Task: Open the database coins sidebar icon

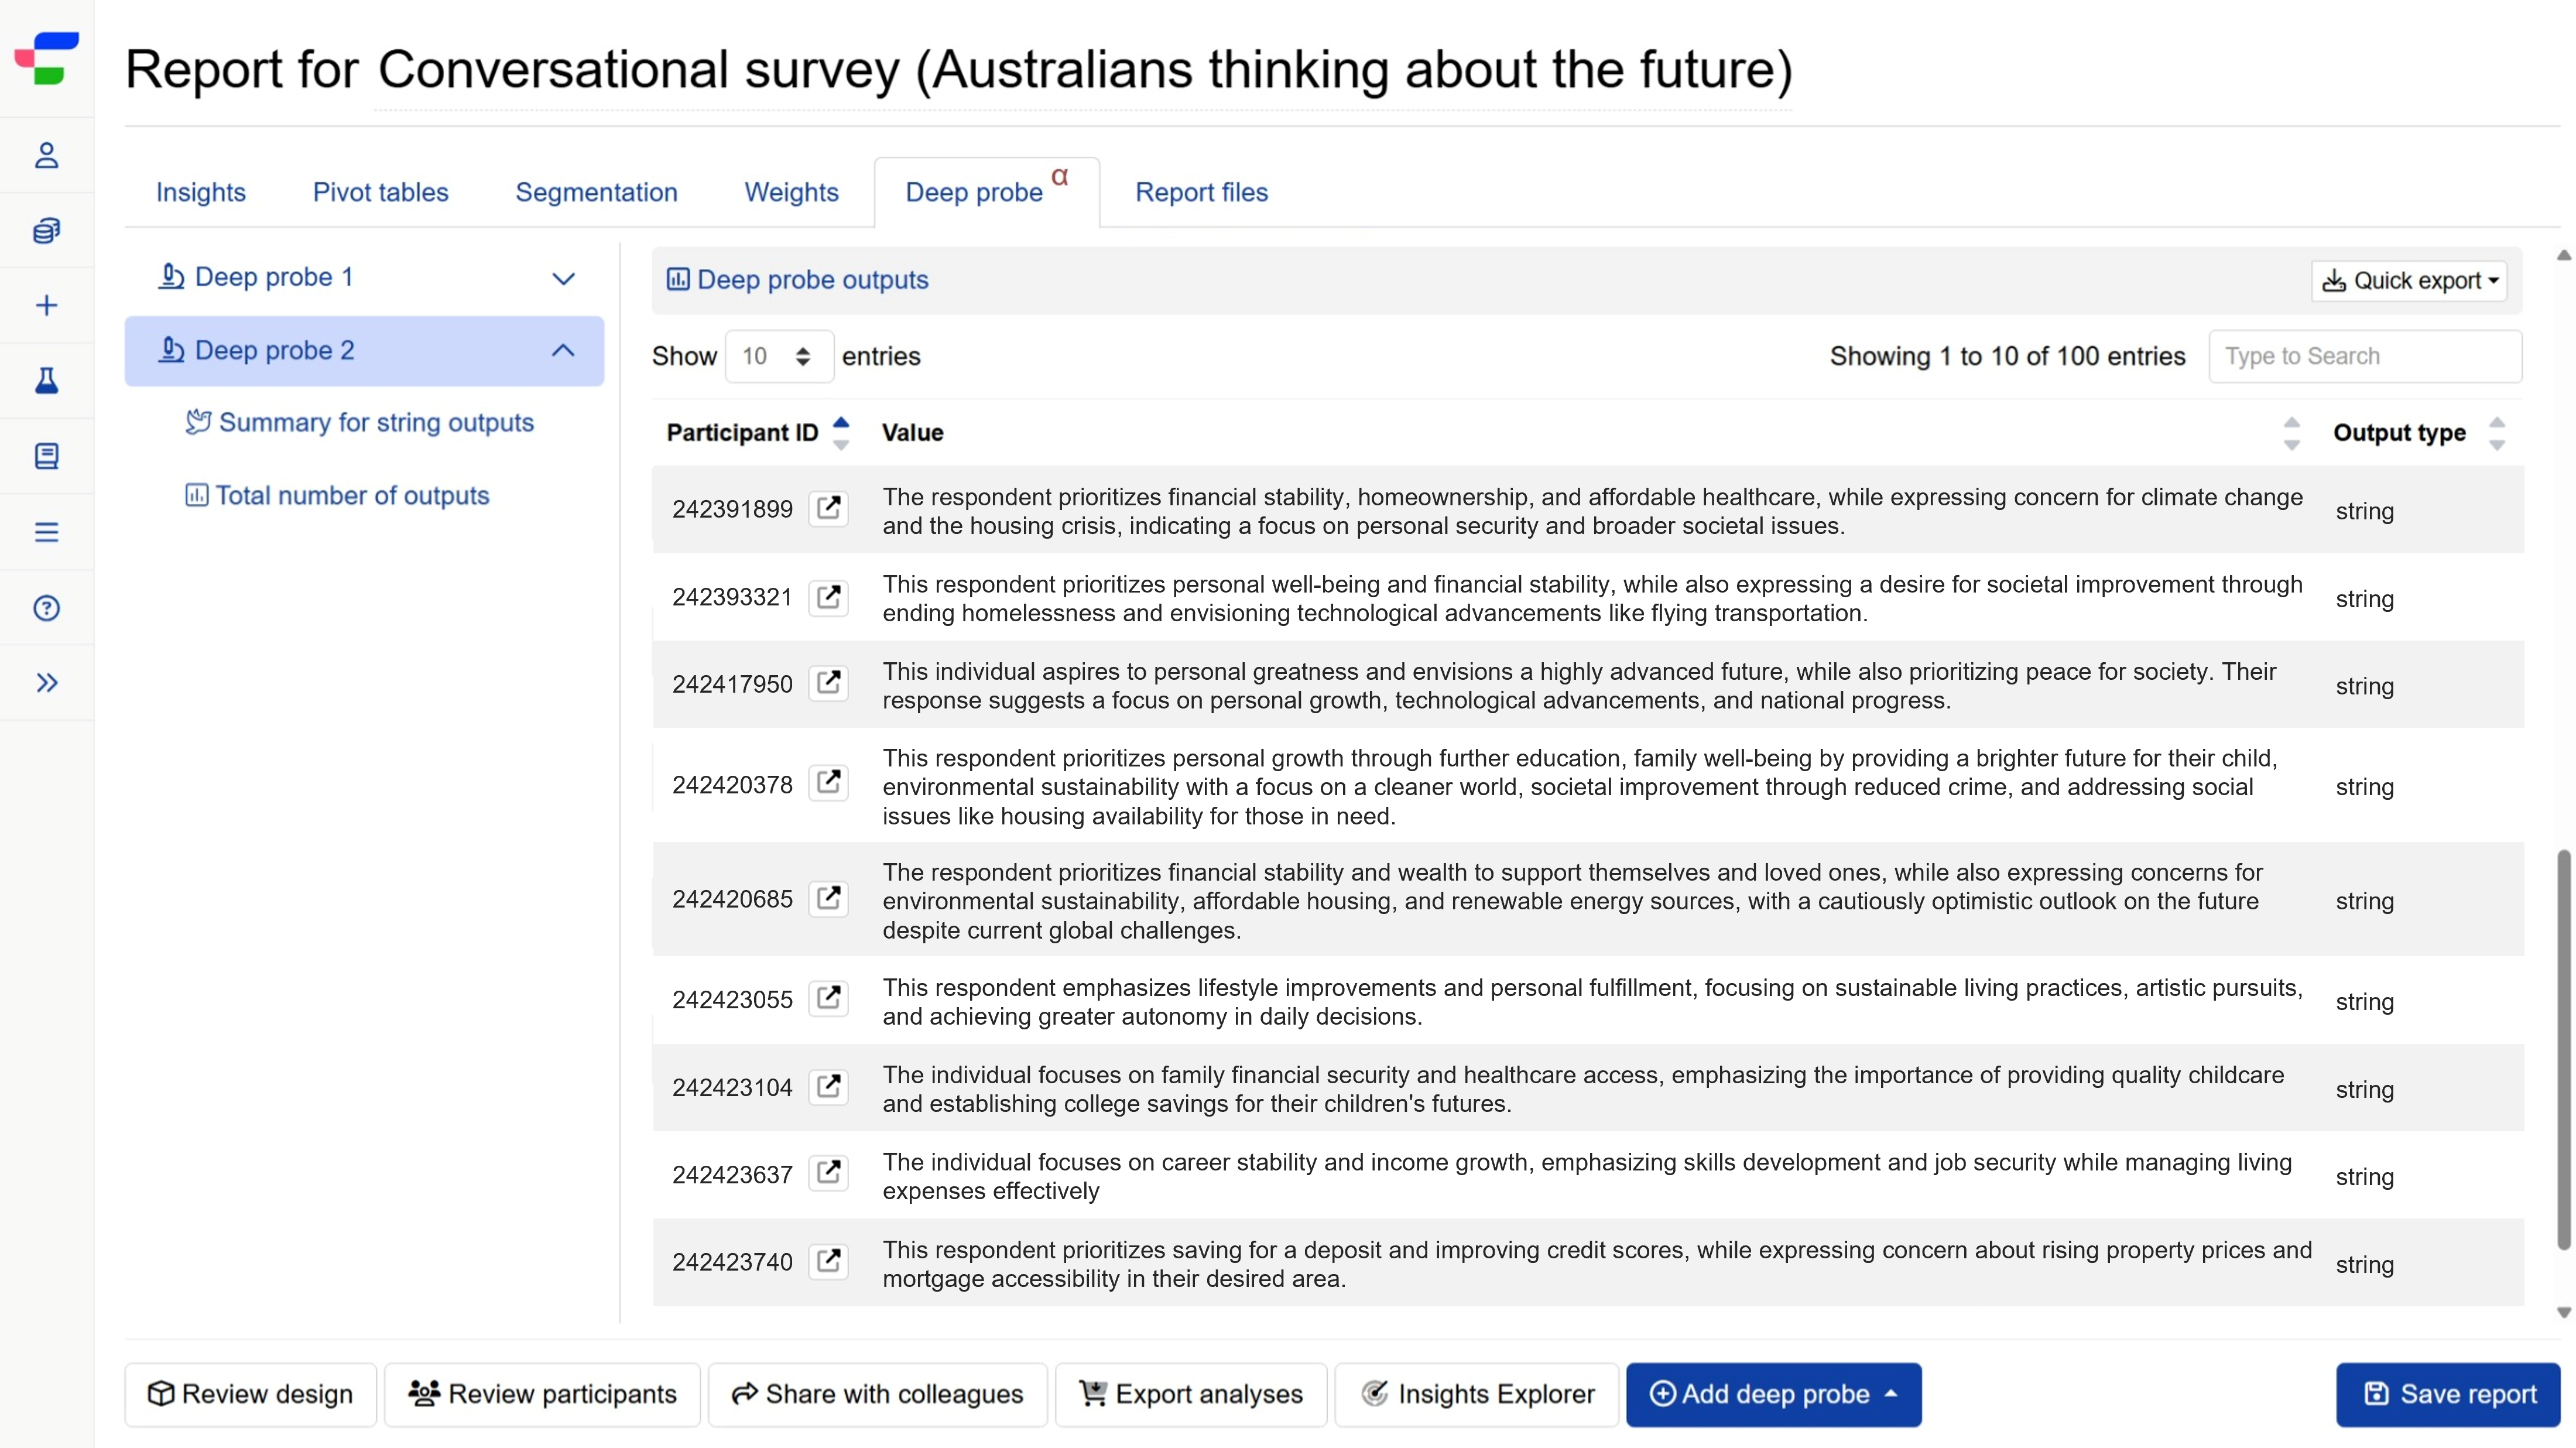Action: point(46,230)
